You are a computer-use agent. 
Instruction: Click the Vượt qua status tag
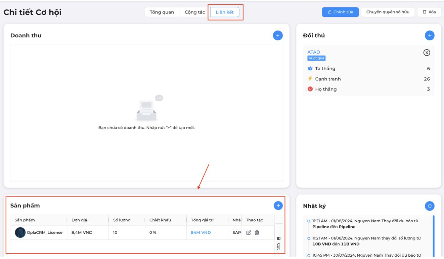coord(317,58)
